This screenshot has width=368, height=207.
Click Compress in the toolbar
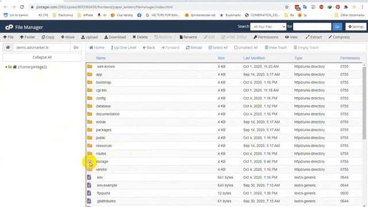[339, 37]
